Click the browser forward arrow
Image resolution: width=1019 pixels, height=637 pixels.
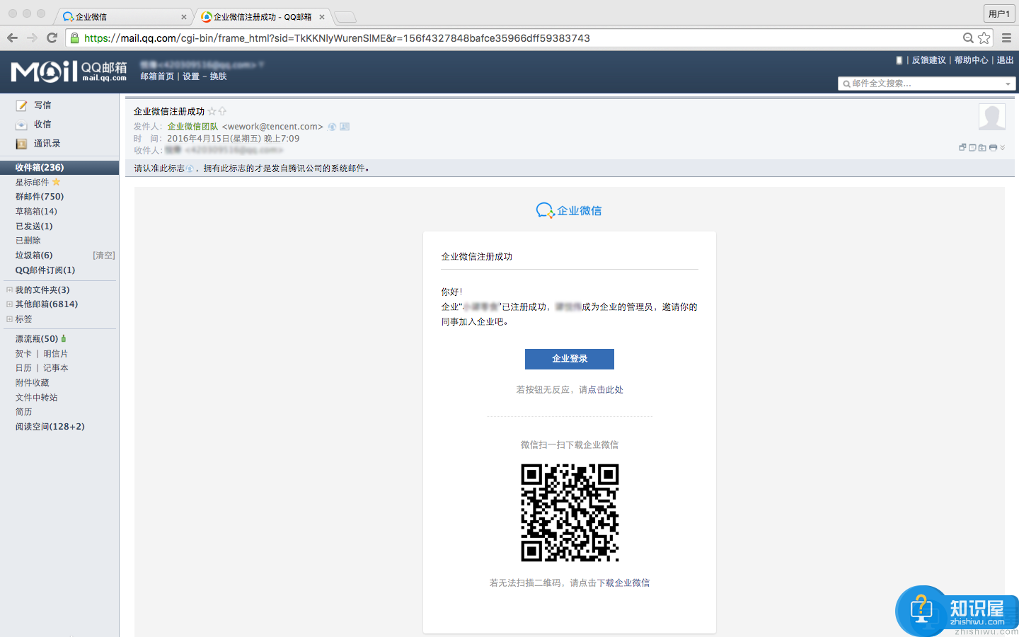click(32, 38)
